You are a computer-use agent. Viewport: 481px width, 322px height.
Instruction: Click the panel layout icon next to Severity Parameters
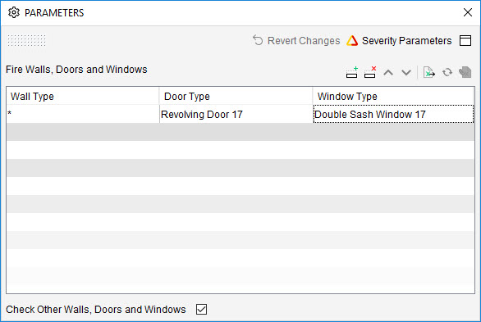click(x=465, y=40)
